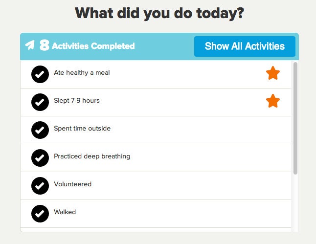The image size is (316, 244).
Task: Click the orange star beside Slept 7-9 hours
Action: (x=273, y=101)
